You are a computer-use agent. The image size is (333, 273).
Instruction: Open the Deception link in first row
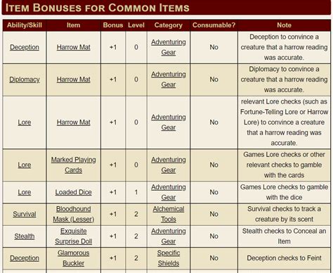point(25,47)
